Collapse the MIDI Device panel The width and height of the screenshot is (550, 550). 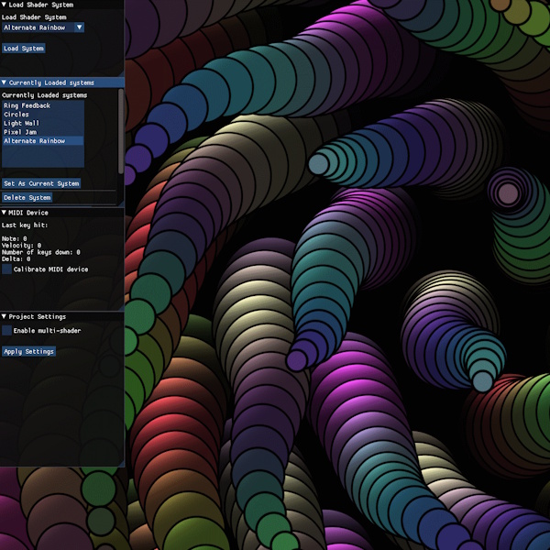pyautogui.click(x=4, y=213)
